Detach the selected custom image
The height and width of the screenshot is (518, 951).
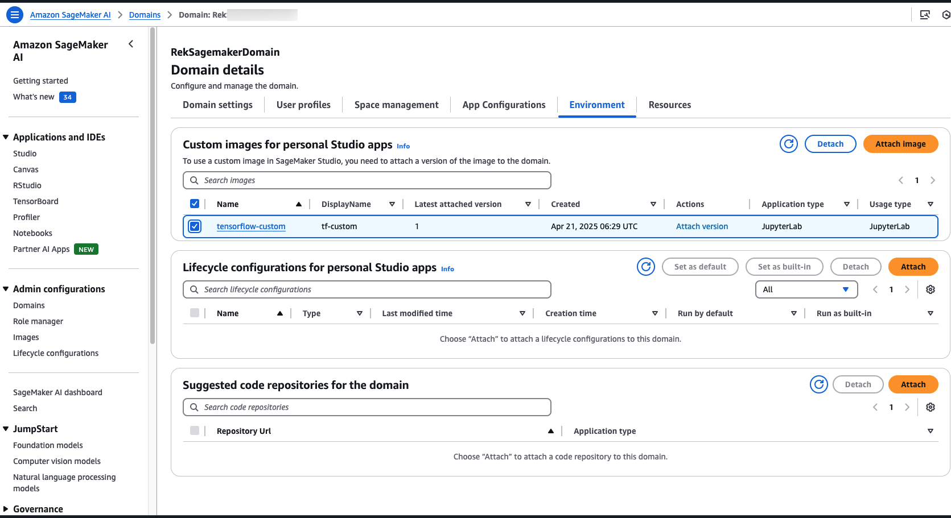pos(830,144)
